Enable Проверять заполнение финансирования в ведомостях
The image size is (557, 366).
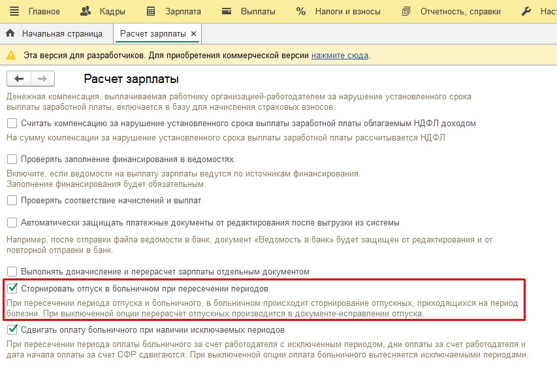12,159
